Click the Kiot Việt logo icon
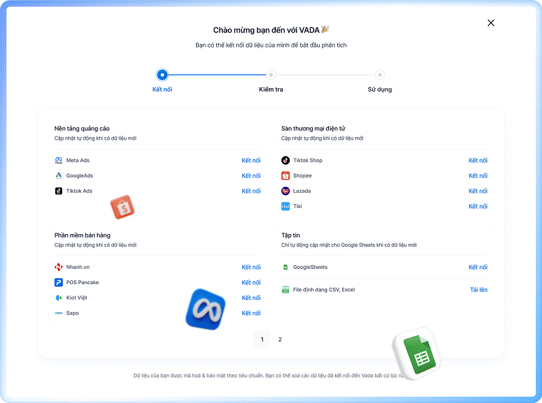The width and height of the screenshot is (542, 403). 59,298
